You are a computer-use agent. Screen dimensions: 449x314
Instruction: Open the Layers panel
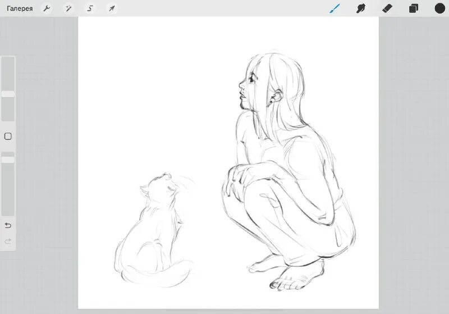tap(414, 8)
